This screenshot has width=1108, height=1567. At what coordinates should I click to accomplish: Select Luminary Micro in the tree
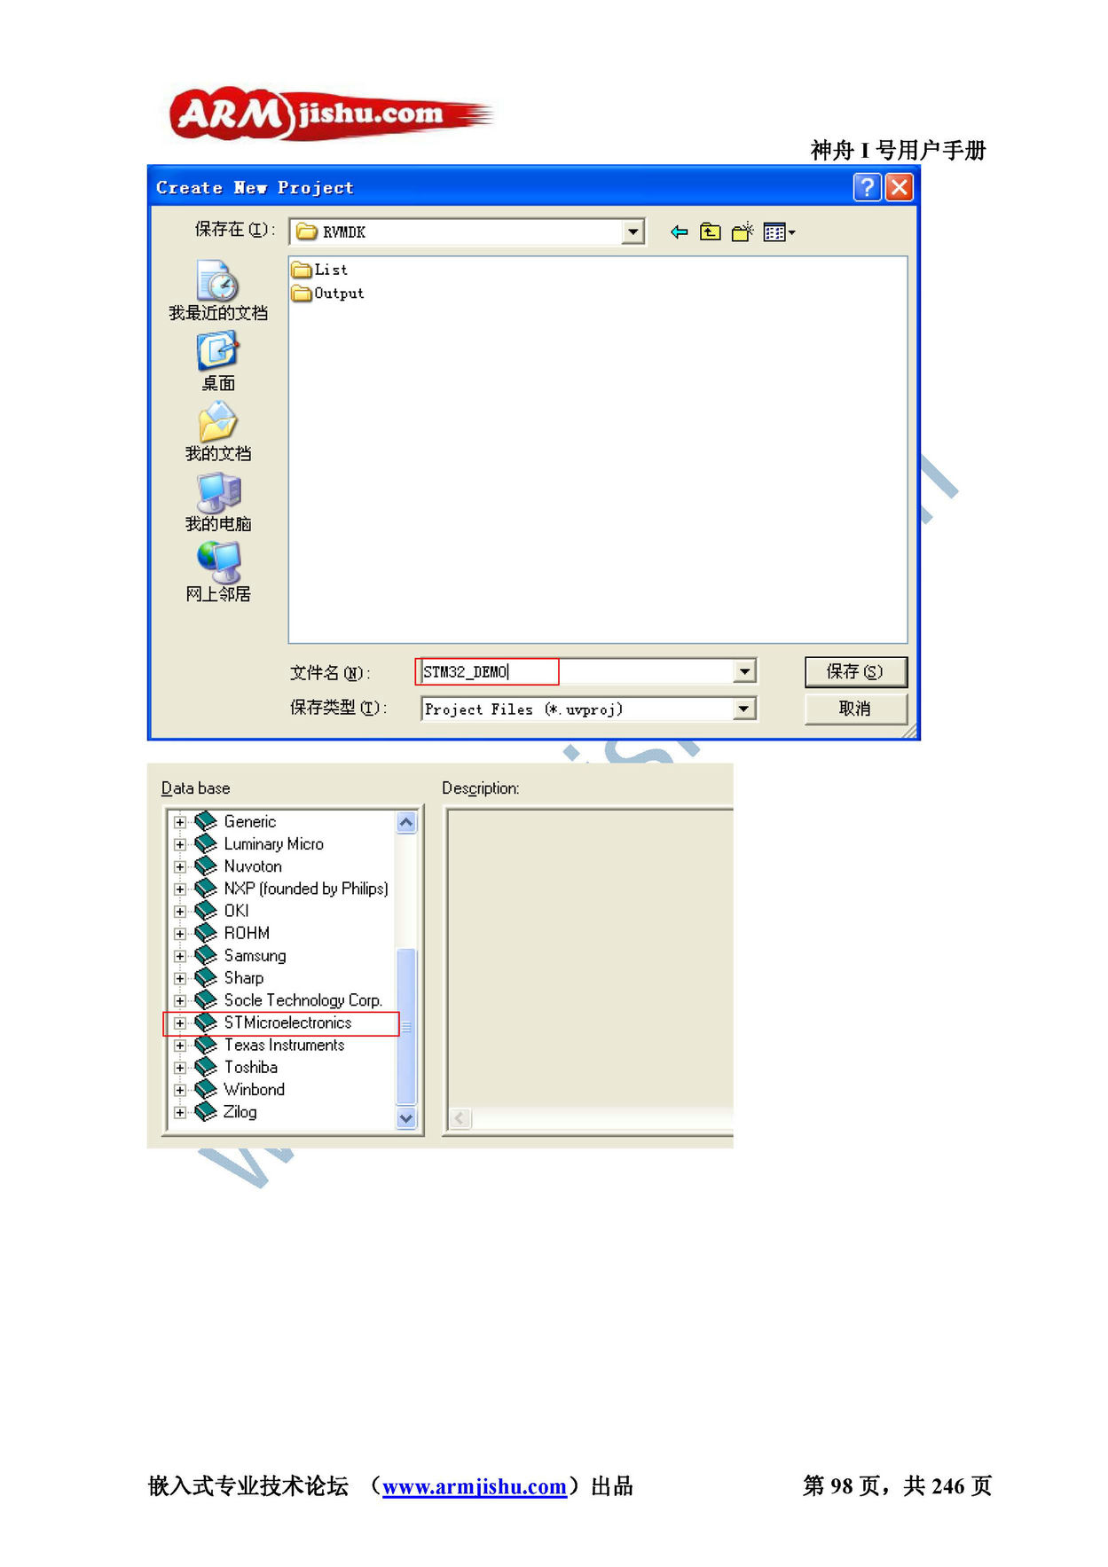pyautogui.click(x=273, y=843)
